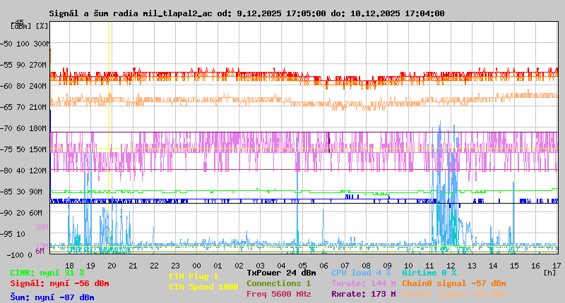Click the 'Txrate: 144 M' legend label

(x=364, y=283)
